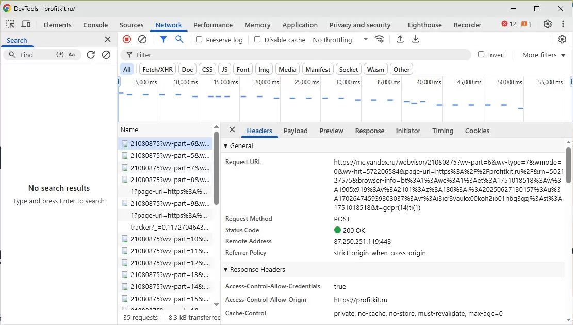This screenshot has width=573, height=325.
Task: Open the Timing tab in request details
Action: [x=443, y=131]
